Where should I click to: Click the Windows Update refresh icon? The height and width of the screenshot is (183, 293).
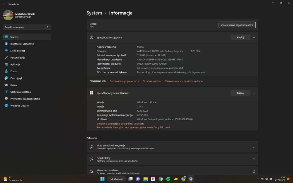coord(6,105)
